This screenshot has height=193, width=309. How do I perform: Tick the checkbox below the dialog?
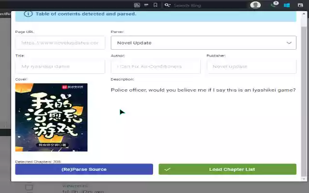(x=29, y=187)
